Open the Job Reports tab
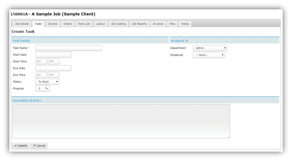 point(139,24)
